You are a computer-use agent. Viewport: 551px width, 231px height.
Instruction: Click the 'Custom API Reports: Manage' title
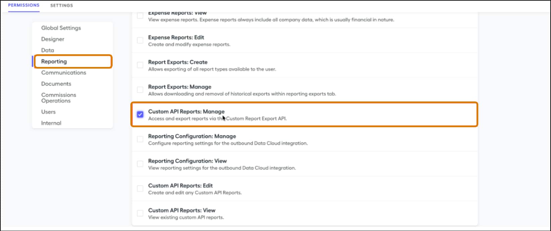(186, 111)
